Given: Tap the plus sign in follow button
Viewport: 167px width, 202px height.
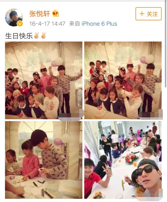Looking at the screenshot, I should (x=142, y=14).
